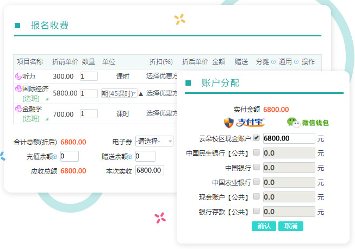355x249 pixels.
Task: Click 选择优惠方 in the 听力 row
Action: click(x=161, y=76)
